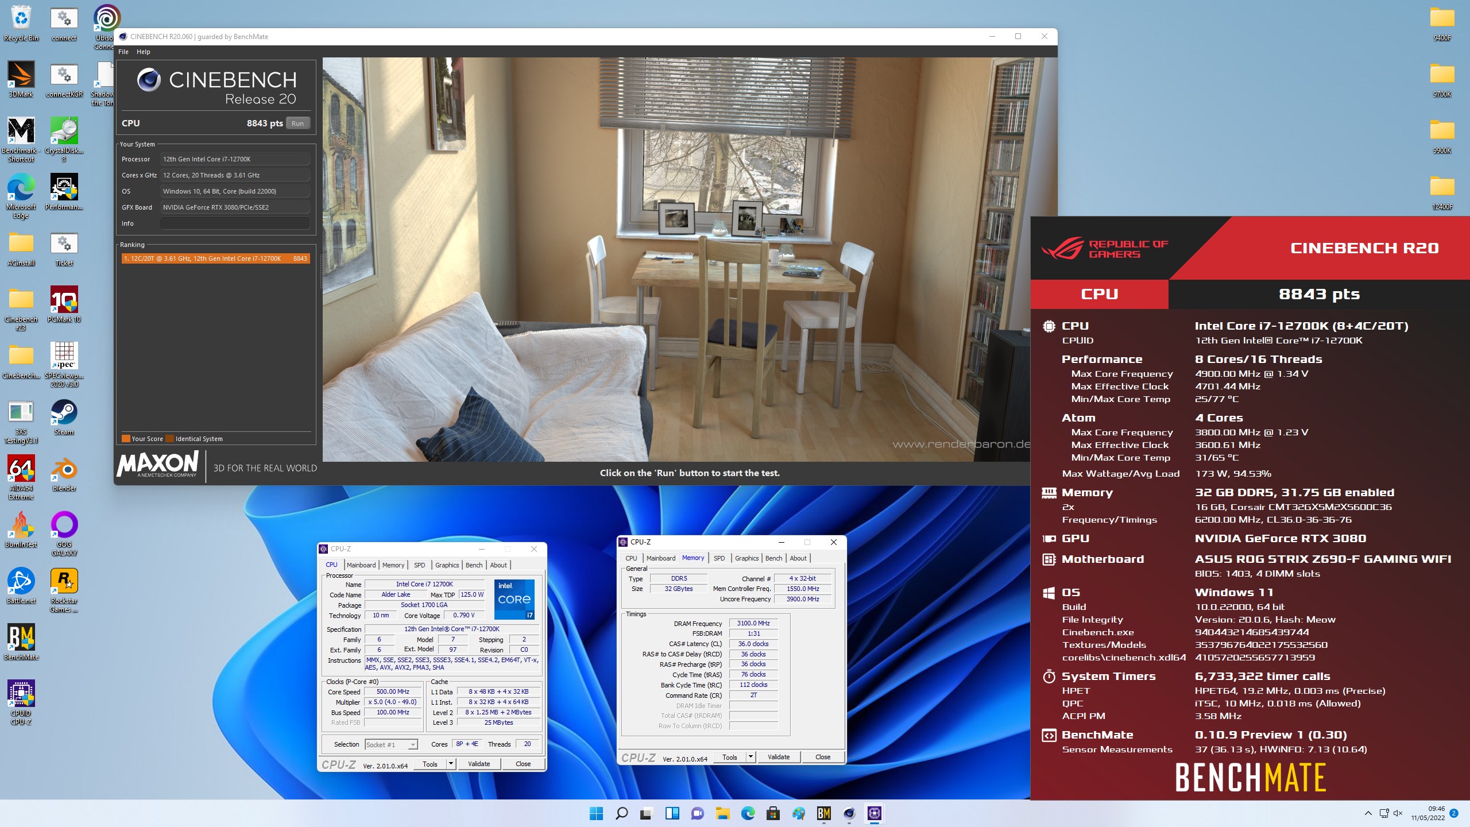Switch to Mainboard tab in CPU-Z CPU window
The width and height of the screenshot is (1470, 827).
point(361,565)
